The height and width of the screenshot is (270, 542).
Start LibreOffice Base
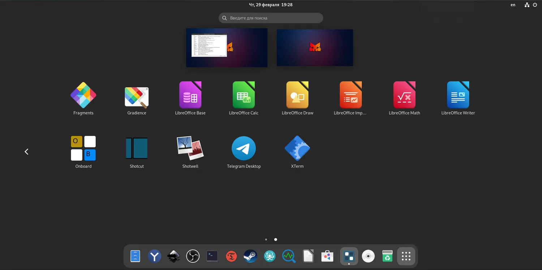click(190, 95)
